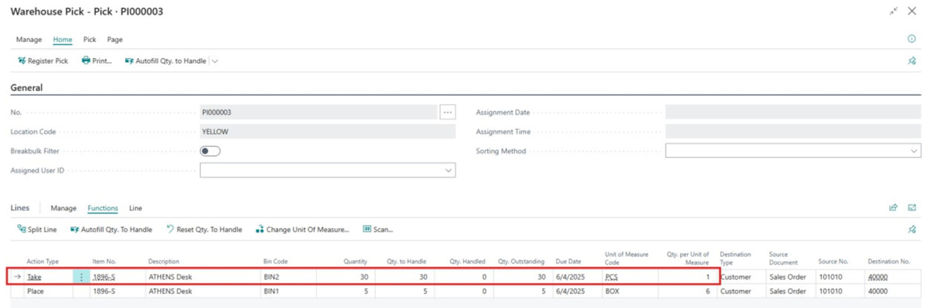
Task: Click the information icon at top right
Action: coord(912,39)
